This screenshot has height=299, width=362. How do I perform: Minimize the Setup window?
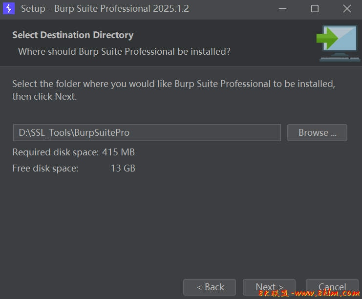click(283, 9)
